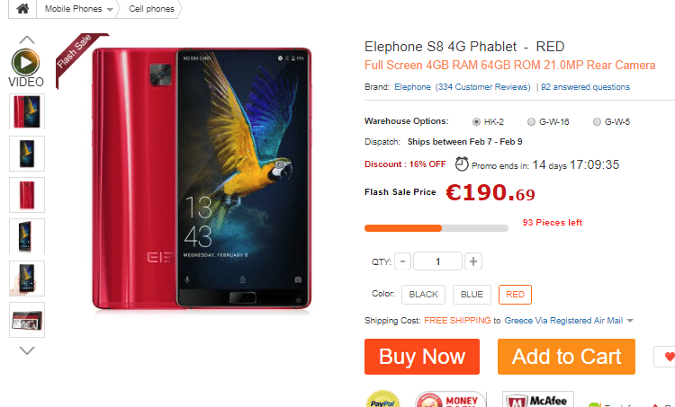View the hand-holding phone thumbnail
The width and height of the screenshot is (675, 407).
pyautogui.click(x=27, y=278)
